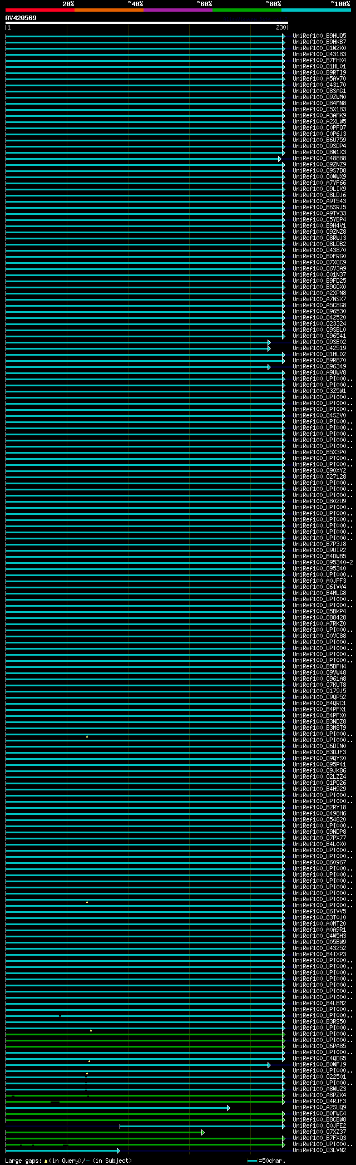This screenshot has width=356, height=1165.
Task: Select the label UniRef100_Q7PX77
Action: tap(319, 838)
